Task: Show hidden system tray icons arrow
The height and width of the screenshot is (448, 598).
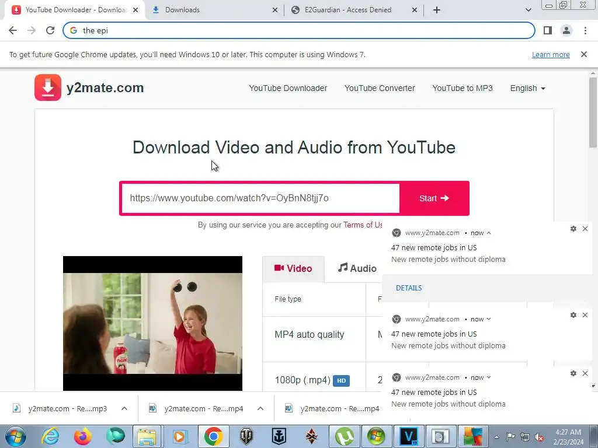Action: (496, 437)
